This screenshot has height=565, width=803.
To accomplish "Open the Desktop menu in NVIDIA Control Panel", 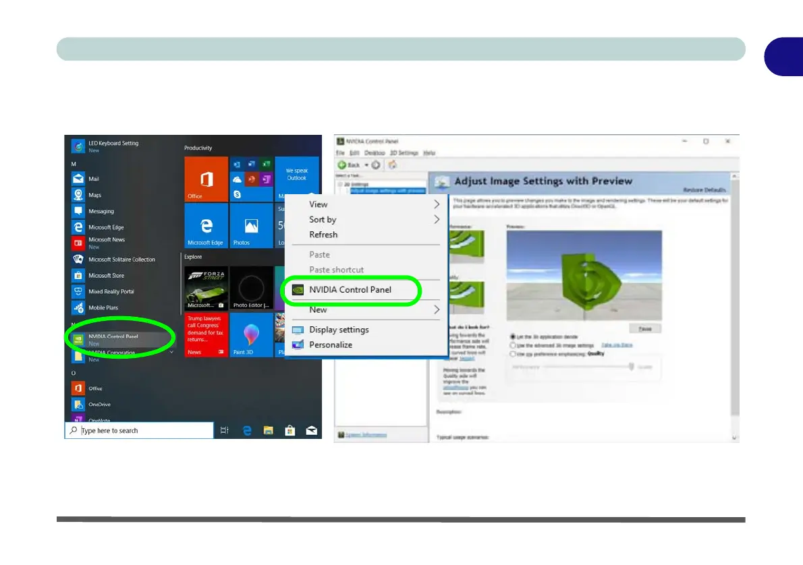I will point(375,152).
